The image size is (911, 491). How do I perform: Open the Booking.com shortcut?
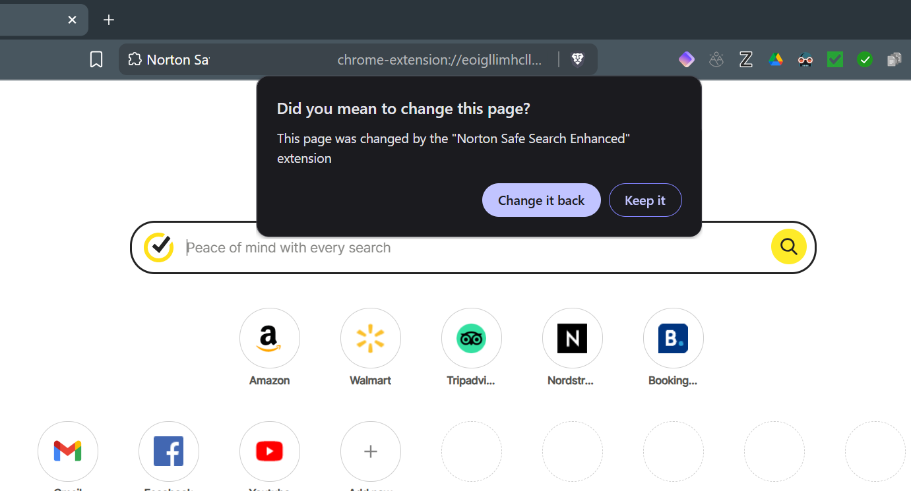674,339
